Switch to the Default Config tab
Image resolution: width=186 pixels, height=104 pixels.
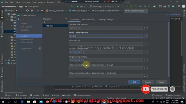pos(89,19)
